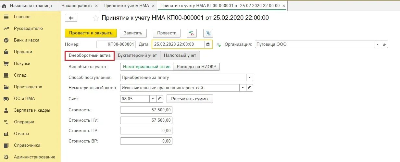The image size is (400, 162).
Task: Open the Главное section icon
Action: (x=6, y=17)
